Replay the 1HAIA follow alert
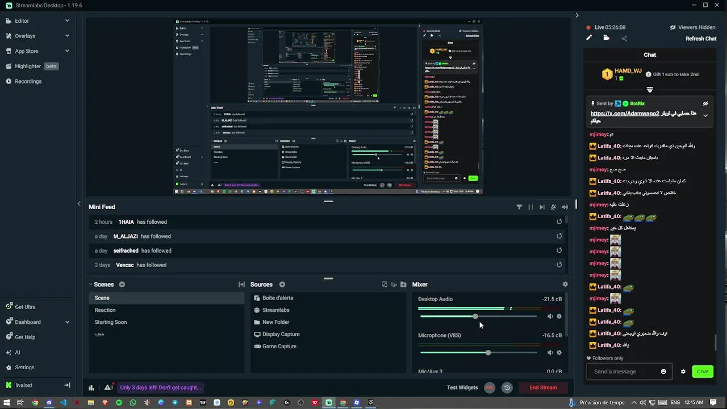Image resolution: width=727 pixels, height=409 pixels. coord(559,222)
